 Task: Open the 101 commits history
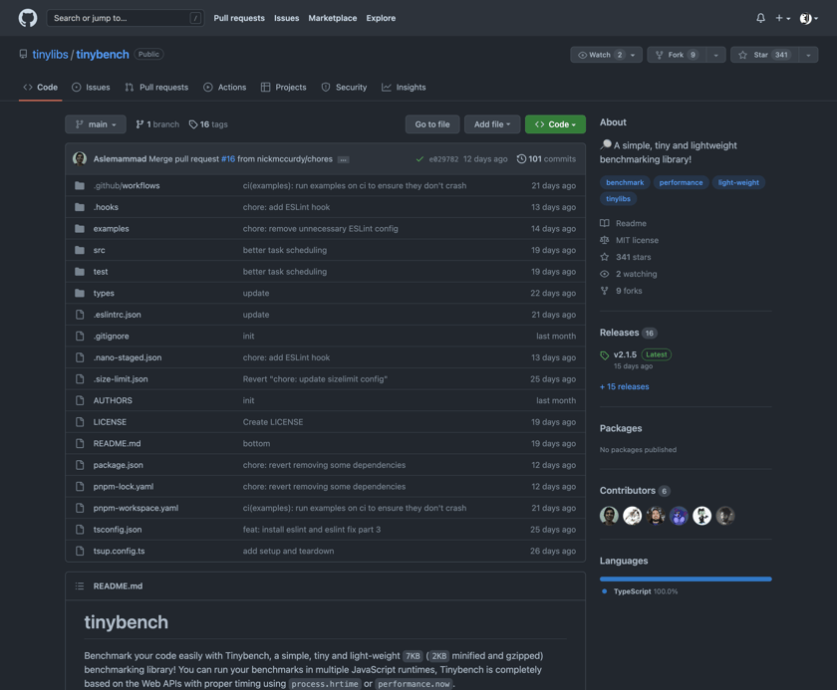pos(546,159)
